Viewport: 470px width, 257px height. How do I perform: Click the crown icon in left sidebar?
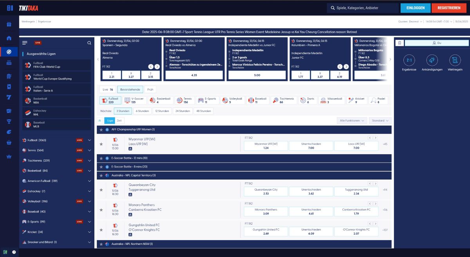coord(9,156)
